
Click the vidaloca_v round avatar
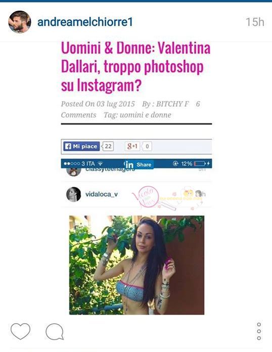click(x=73, y=194)
